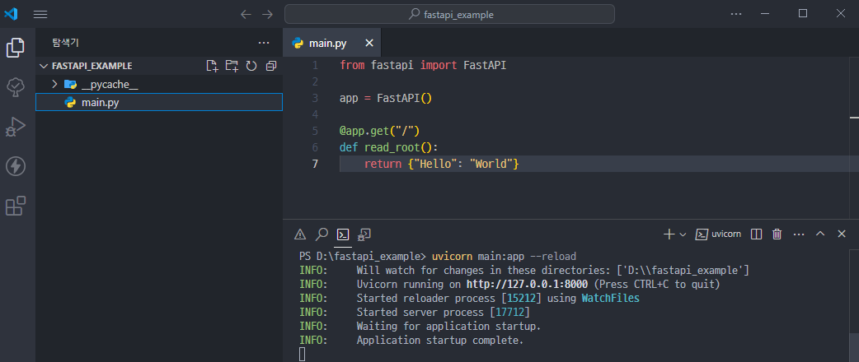Close the terminal panel

coord(842,234)
